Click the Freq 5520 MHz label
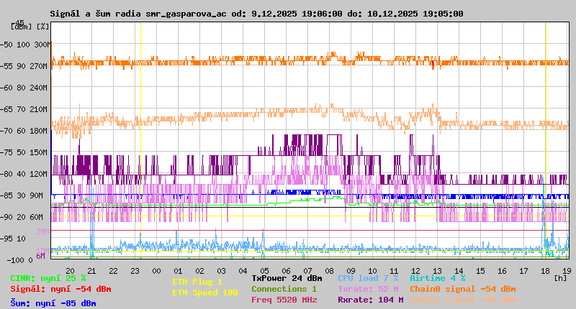 pos(284,300)
